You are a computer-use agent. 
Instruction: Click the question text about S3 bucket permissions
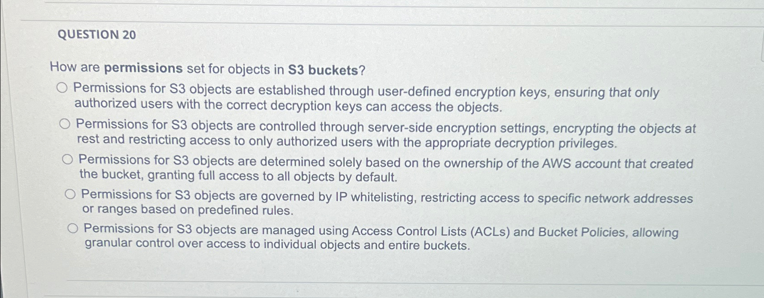point(207,69)
